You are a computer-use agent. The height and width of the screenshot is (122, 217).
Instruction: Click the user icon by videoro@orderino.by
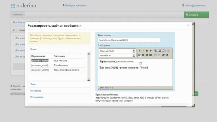click(x=183, y=5)
